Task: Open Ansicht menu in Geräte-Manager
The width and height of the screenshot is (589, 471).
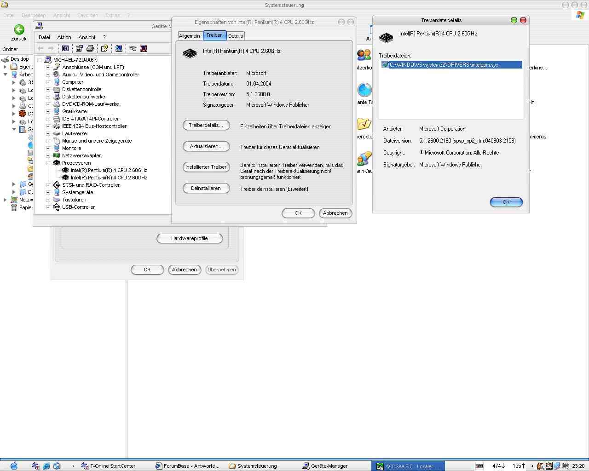Action: [x=87, y=37]
